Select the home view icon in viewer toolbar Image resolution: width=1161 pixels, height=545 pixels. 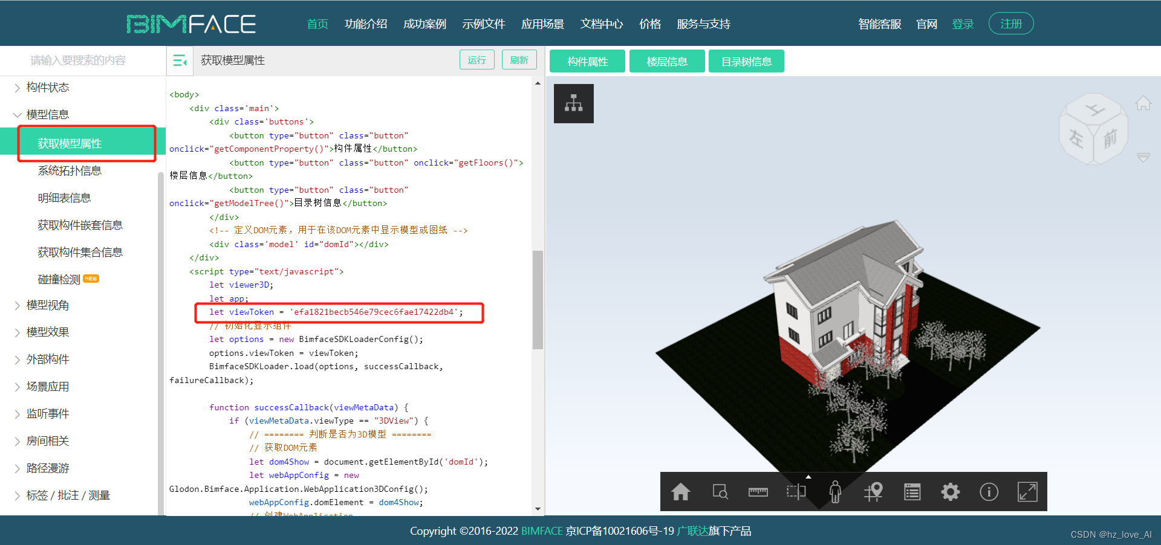click(x=680, y=491)
